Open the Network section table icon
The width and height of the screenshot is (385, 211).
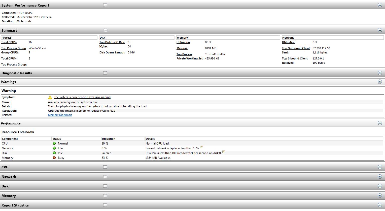click(x=105, y=177)
